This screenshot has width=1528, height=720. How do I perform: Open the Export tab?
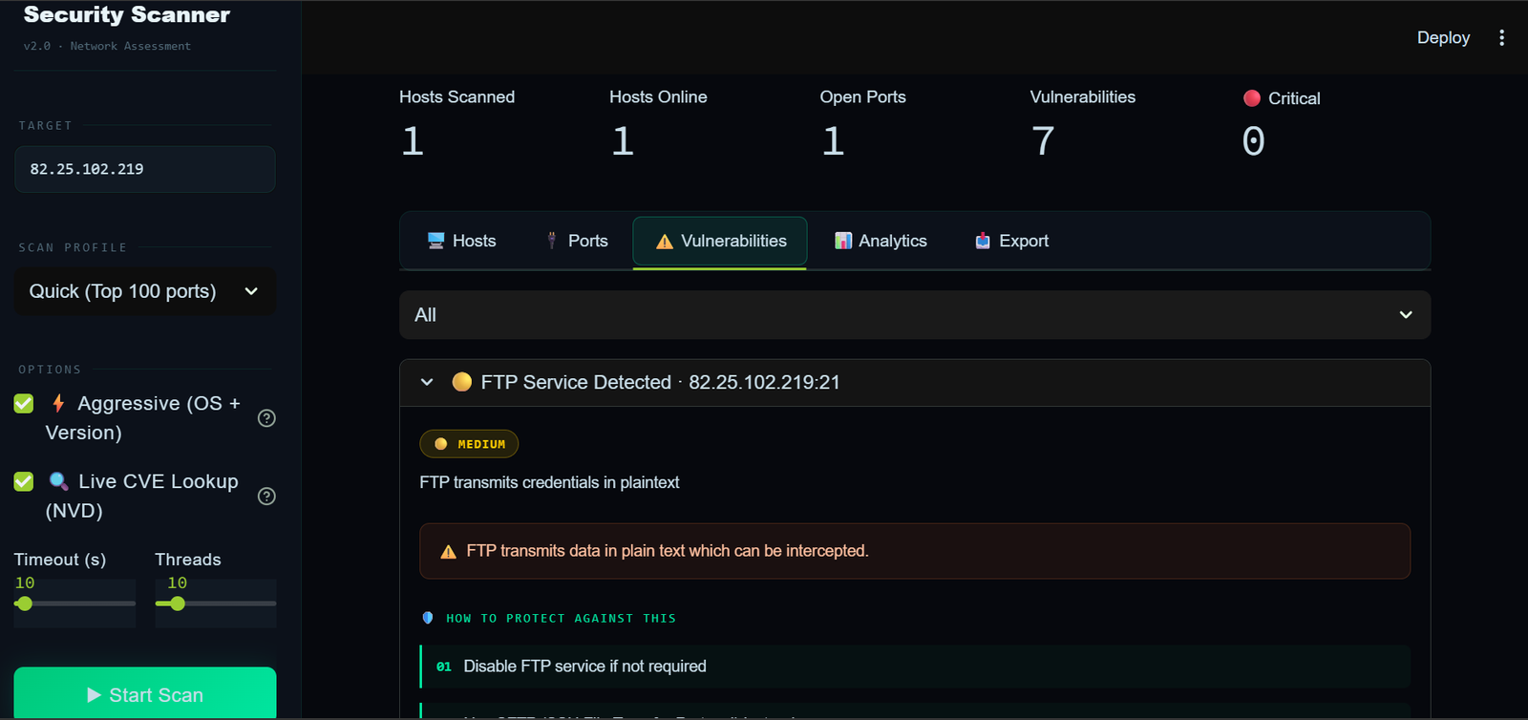pos(1012,241)
